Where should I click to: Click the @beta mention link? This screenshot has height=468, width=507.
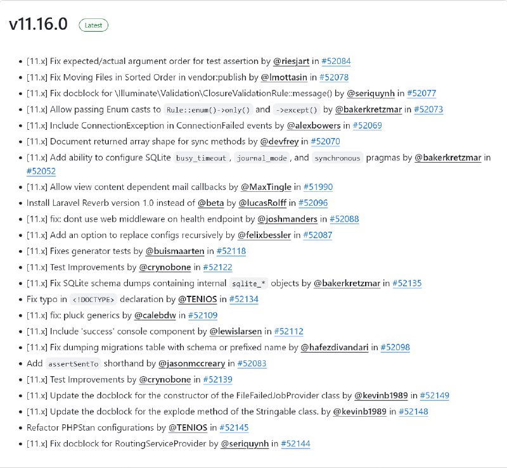(210, 203)
